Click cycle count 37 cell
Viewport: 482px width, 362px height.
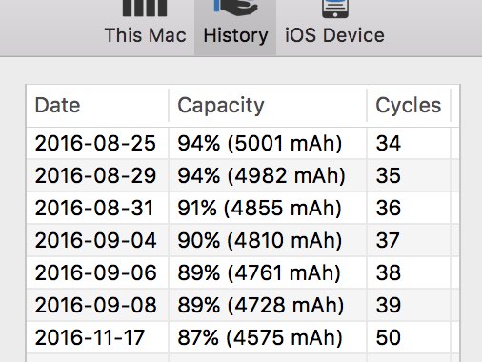coord(409,240)
